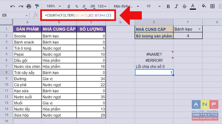Select column G header
This screenshot has height=124, width=222.
click(212, 22)
